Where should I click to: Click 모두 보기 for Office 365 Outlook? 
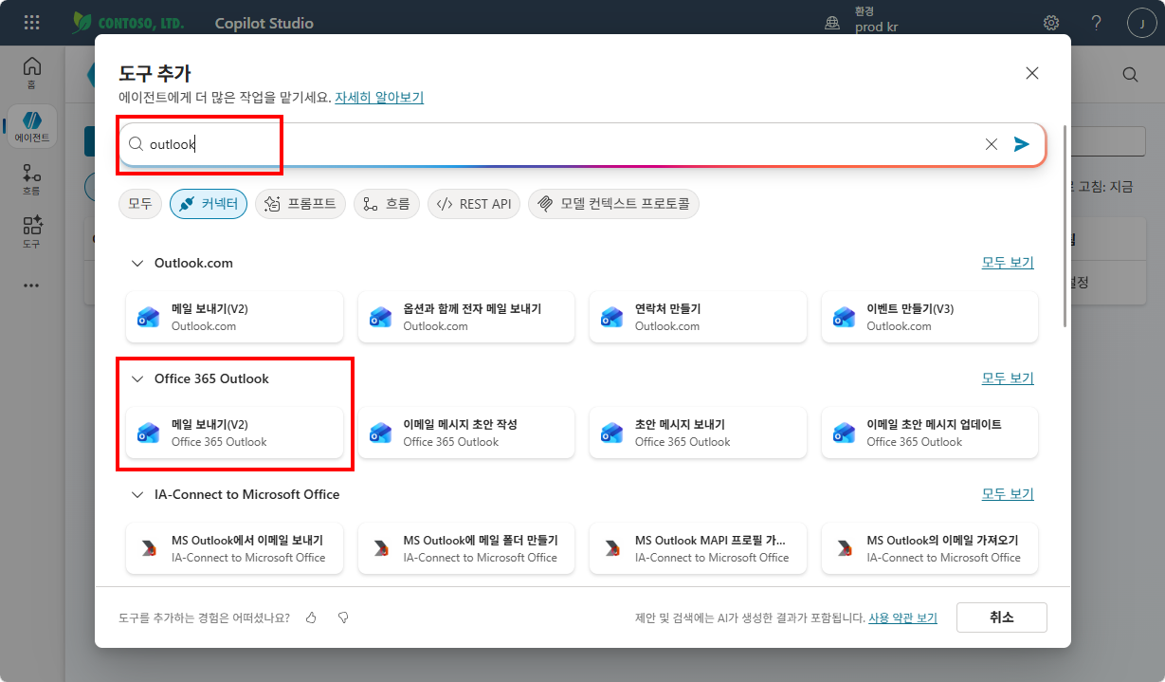[1008, 378]
